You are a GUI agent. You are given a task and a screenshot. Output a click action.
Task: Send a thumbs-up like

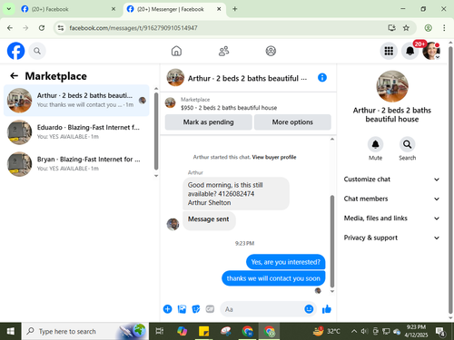click(x=327, y=309)
